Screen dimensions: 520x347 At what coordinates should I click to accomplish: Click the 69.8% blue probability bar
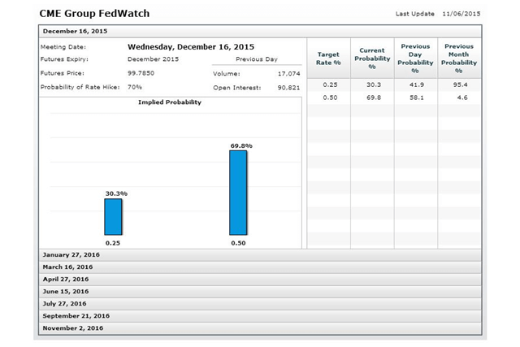(x=238, y=193)
